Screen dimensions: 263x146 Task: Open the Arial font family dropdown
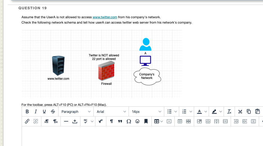coord(111,111)
